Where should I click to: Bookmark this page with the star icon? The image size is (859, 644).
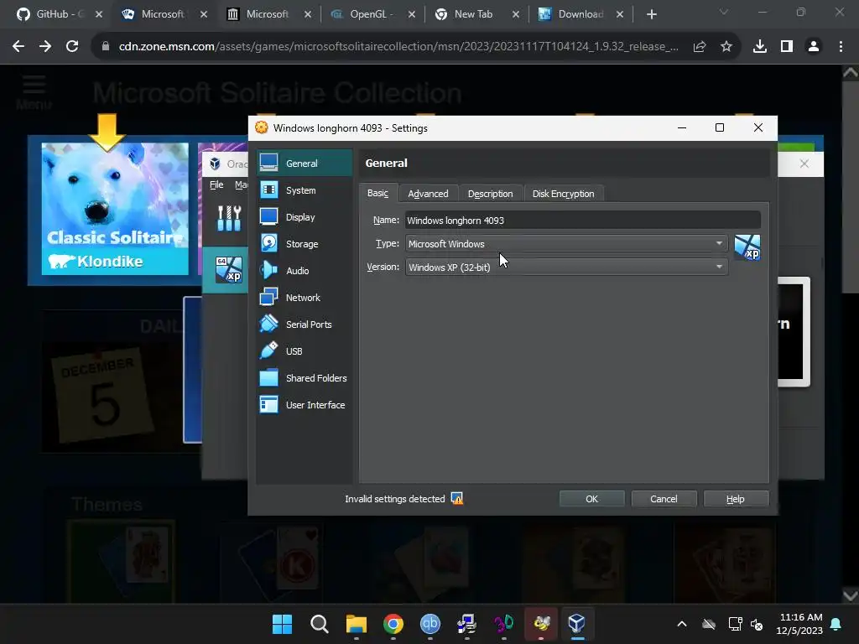tap(726, 47)
